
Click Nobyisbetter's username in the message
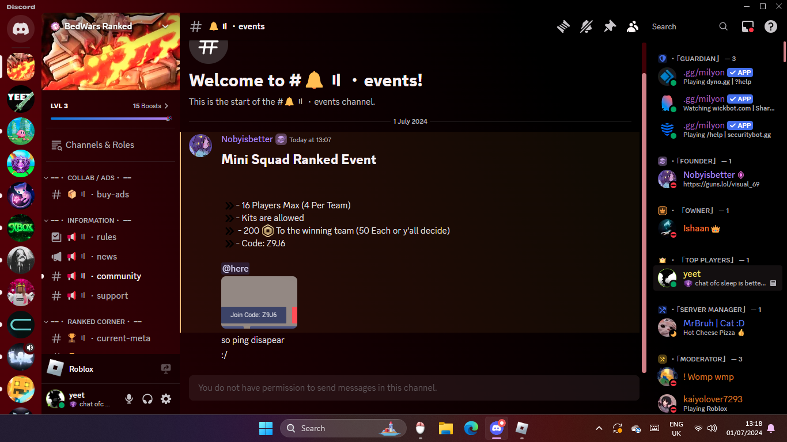point(247,139)
